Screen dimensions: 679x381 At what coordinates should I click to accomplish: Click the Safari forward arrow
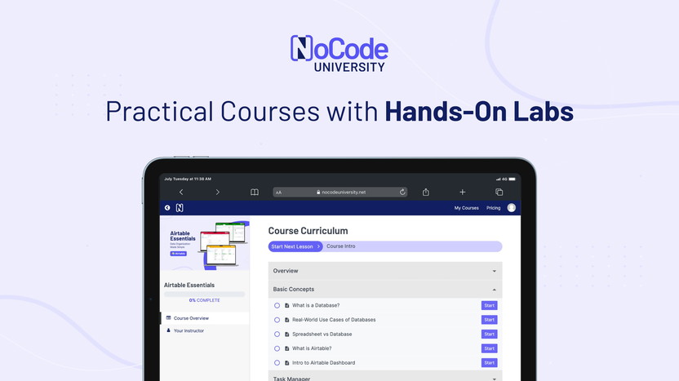[217, 193]
